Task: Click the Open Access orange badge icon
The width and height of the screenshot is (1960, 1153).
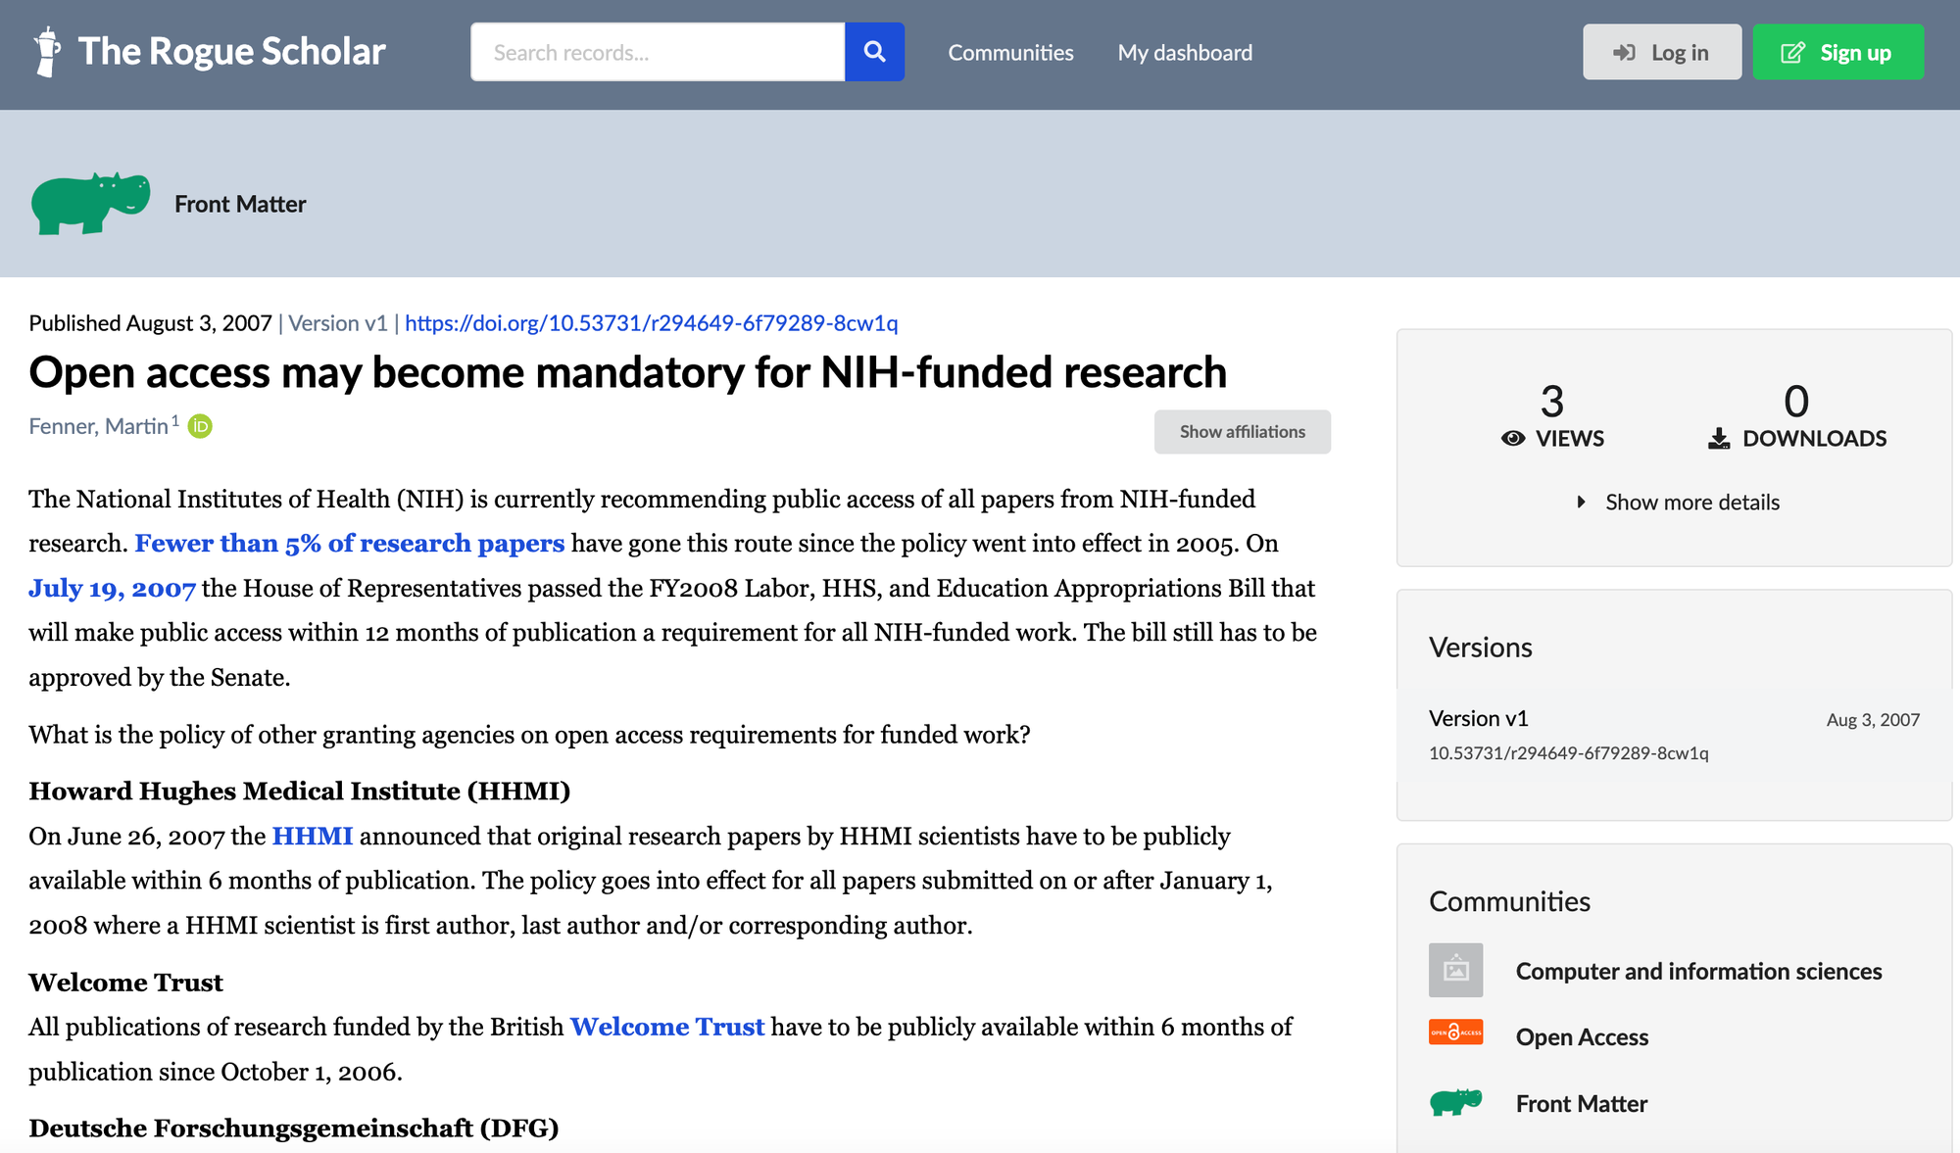Action: 1455,1033
